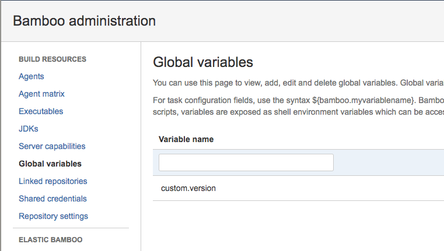Focus the Variable name input field

pyautogui.click(x=246, y=162)
